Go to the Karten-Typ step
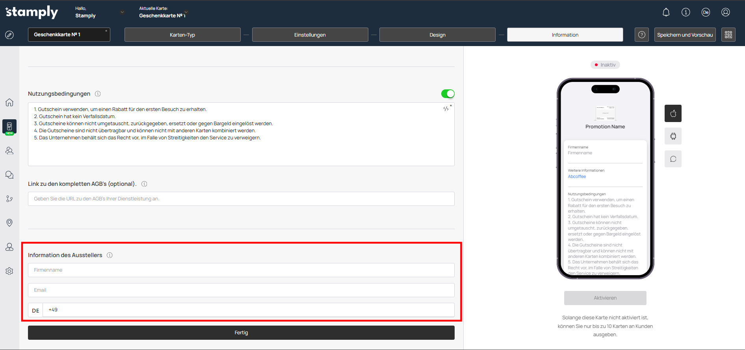 click(x=182, y=35)
